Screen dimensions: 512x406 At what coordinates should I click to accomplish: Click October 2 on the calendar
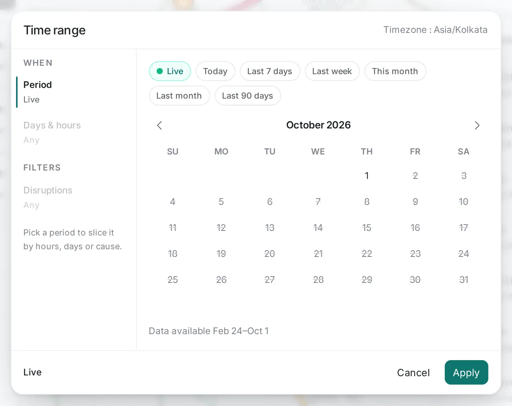click(x=415, y=176)
